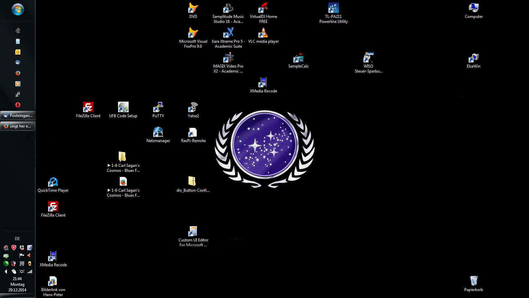The image size is (529, 298).
Task: Open the orange ruler quick launch icon
Action: click(x=18, y=31)
